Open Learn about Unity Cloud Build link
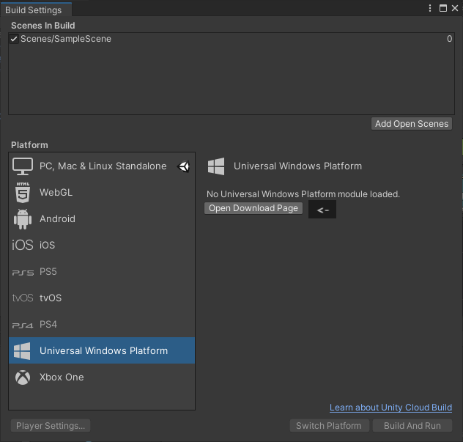This screenshot has height=442, width=463. point(390,408)
